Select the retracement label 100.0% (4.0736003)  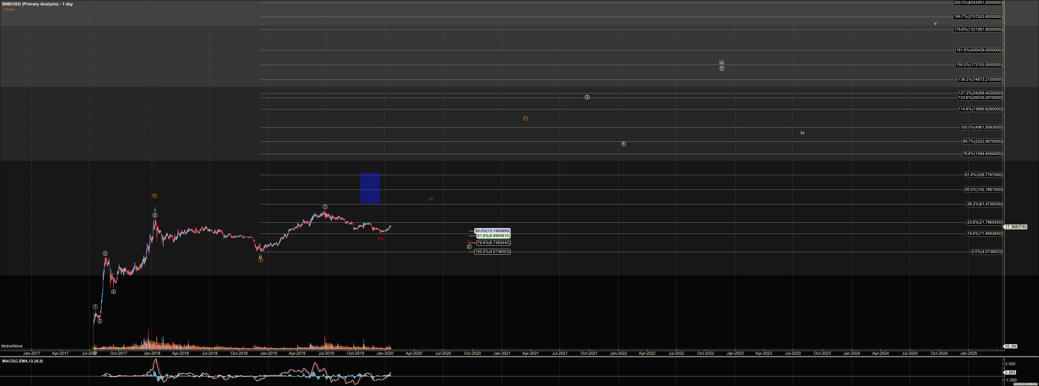click(493, 252)
